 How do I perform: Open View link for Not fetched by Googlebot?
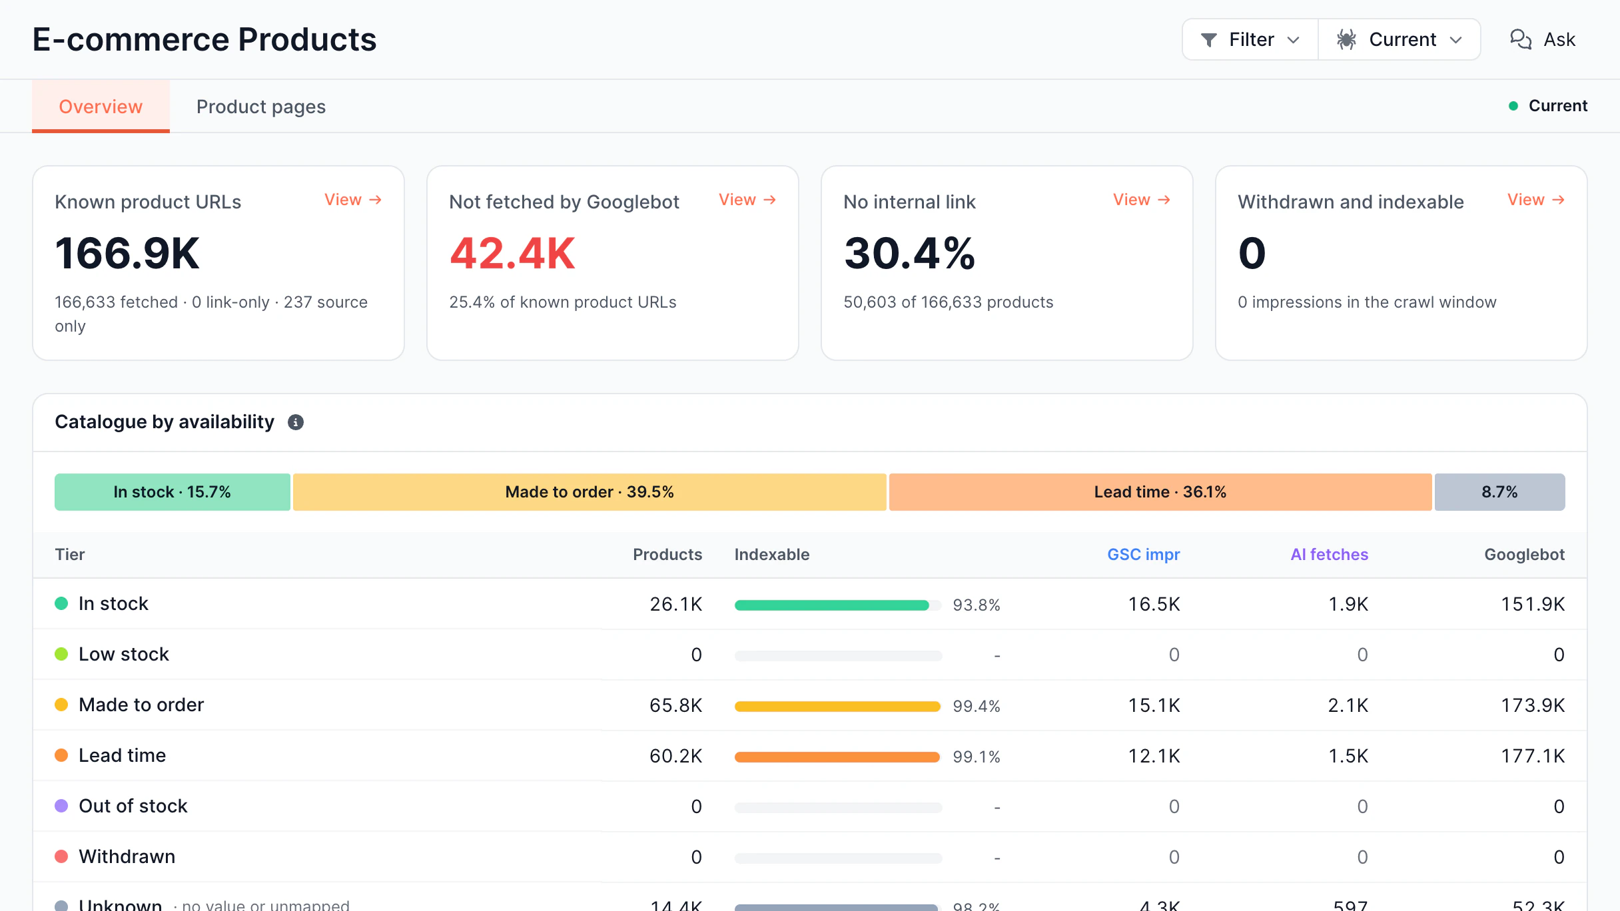(x=747, y=200)
